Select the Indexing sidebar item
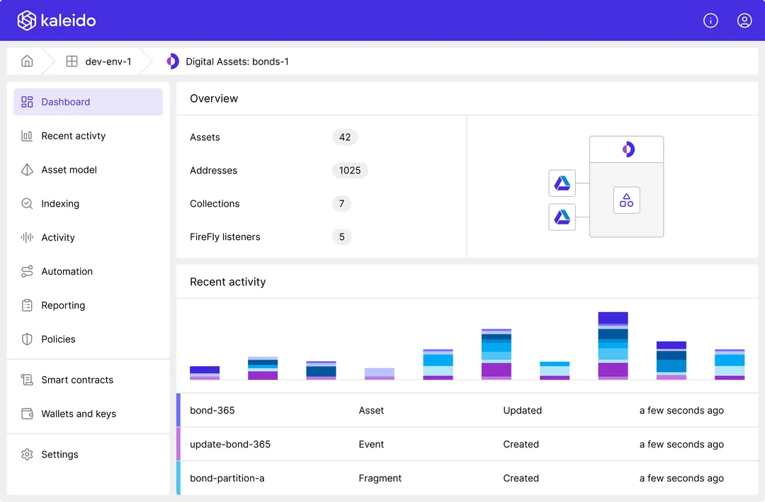This screenshot has width=765, height=502. point(88,203)
